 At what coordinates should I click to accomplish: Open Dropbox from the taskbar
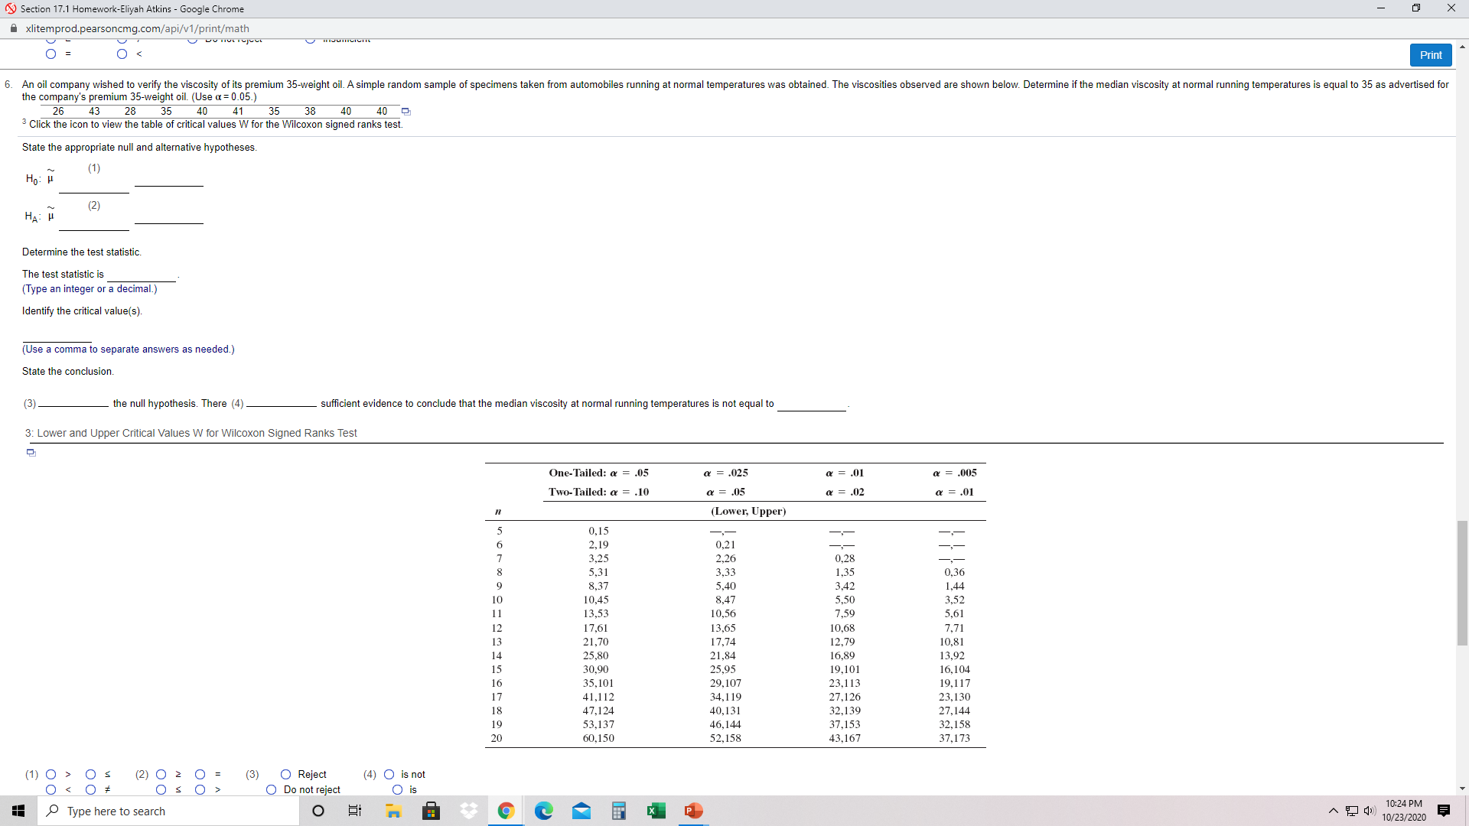pos(469,811)
